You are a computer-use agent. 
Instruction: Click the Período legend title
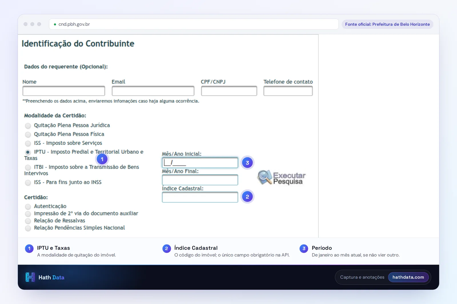(x=322, y=248)
